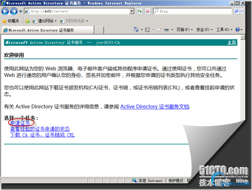
Task: Open the 页面(P) menu
Action: (x=184, y=30)
